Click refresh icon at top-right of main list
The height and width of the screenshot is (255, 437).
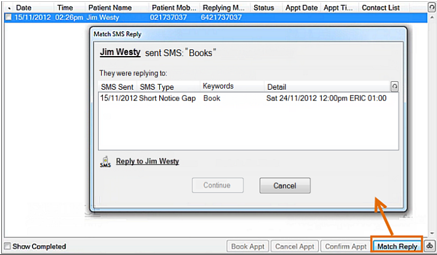431,7
